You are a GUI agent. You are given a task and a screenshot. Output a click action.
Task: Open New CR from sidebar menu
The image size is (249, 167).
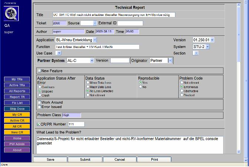pyautogui.click(x=17, y=132)
